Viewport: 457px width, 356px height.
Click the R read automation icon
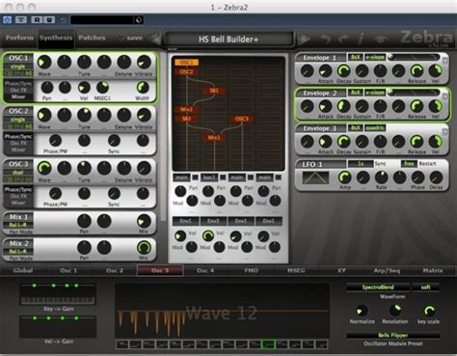[37, 20]
